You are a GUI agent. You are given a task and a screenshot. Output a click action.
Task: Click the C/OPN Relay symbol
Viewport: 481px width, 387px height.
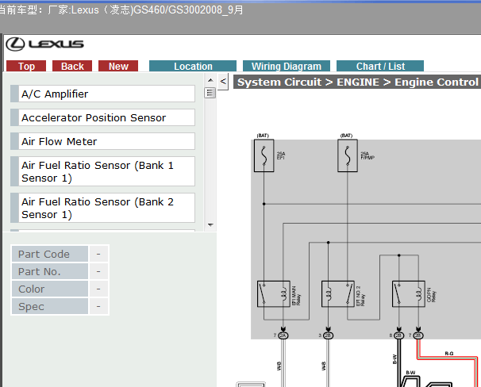tap(409, 294)
